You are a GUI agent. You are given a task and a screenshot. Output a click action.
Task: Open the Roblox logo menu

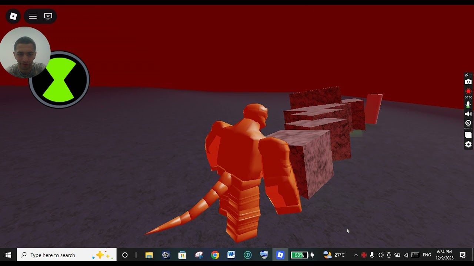tap(13, 16)
